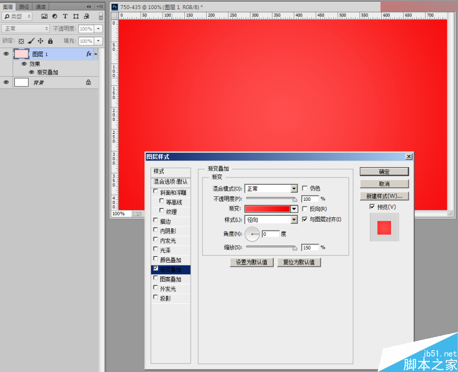Switch to the 通道 tab

tap(40, 6)
